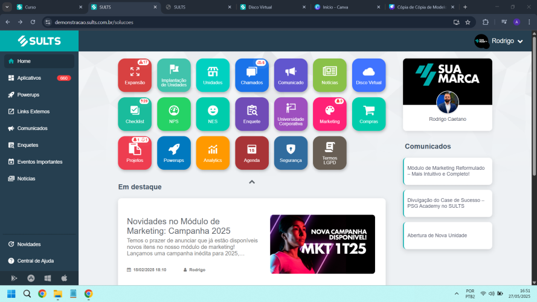Image resolution: width=537 pixels, height=302 pixels.
Task: Open Central de Ajuda in sidebar
Action: [39, 260]
